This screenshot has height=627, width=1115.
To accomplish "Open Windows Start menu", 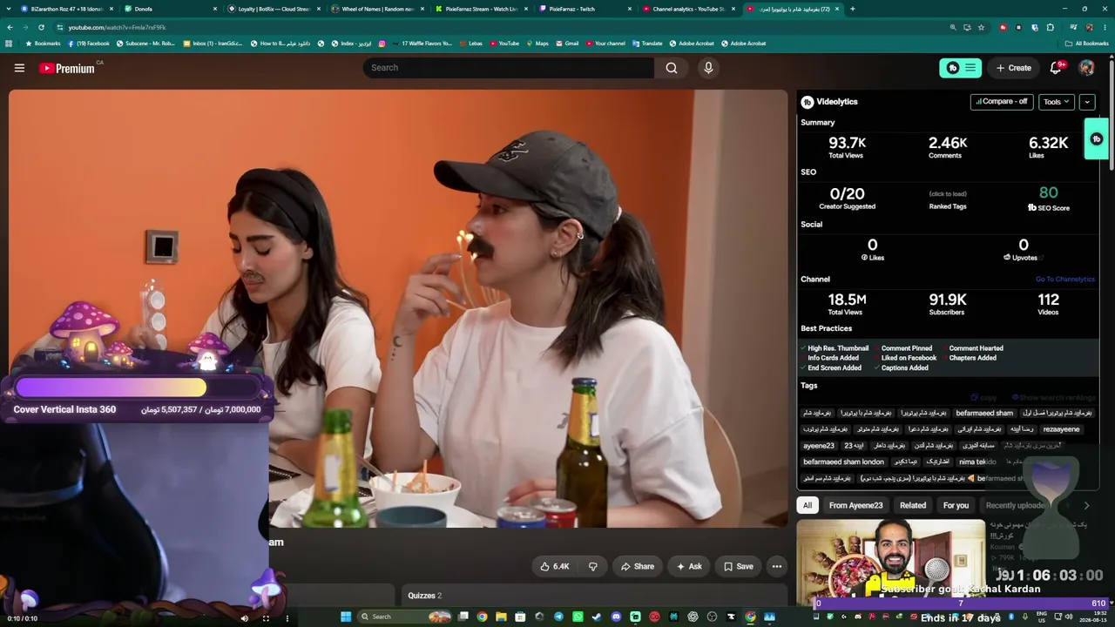I will [346, 617].
